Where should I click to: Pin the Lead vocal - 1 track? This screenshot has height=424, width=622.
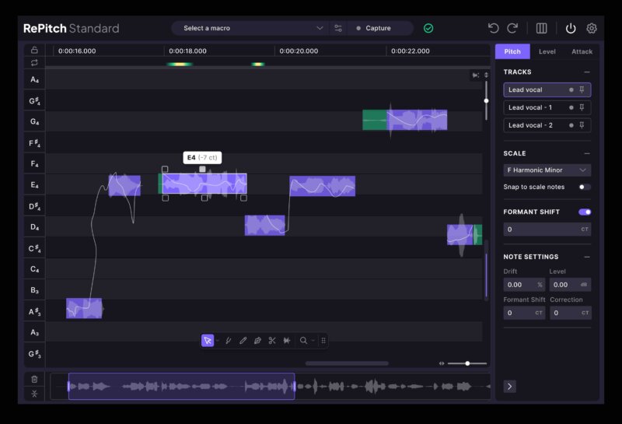coord(582,107)
